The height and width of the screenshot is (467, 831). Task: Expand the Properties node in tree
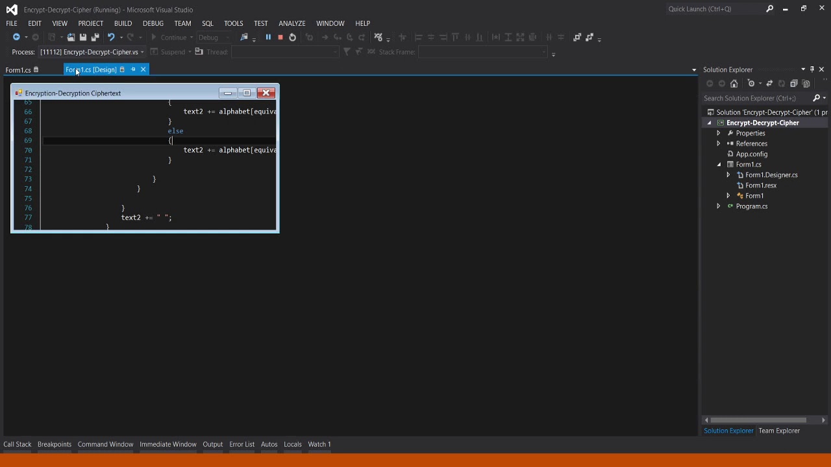[719, 133]
